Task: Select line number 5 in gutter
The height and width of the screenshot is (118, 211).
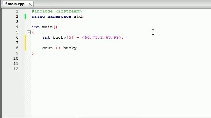Action: tap(17, 32)
